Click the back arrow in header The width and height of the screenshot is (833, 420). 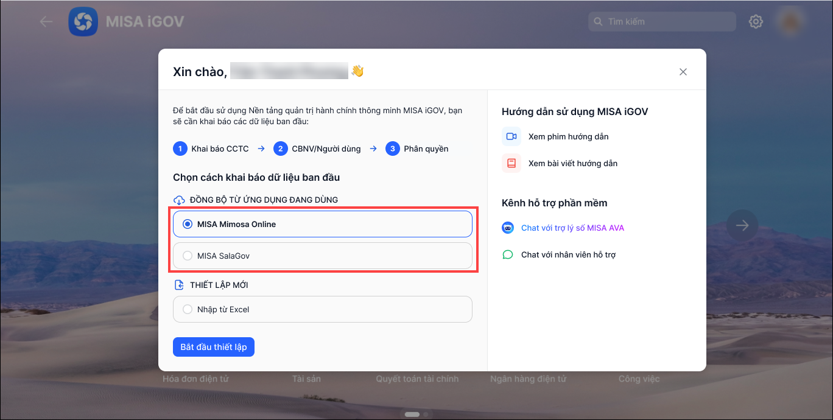click(x=46, y=22)
